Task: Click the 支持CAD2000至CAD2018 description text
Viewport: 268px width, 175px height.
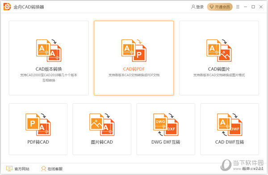Action: 49,77
